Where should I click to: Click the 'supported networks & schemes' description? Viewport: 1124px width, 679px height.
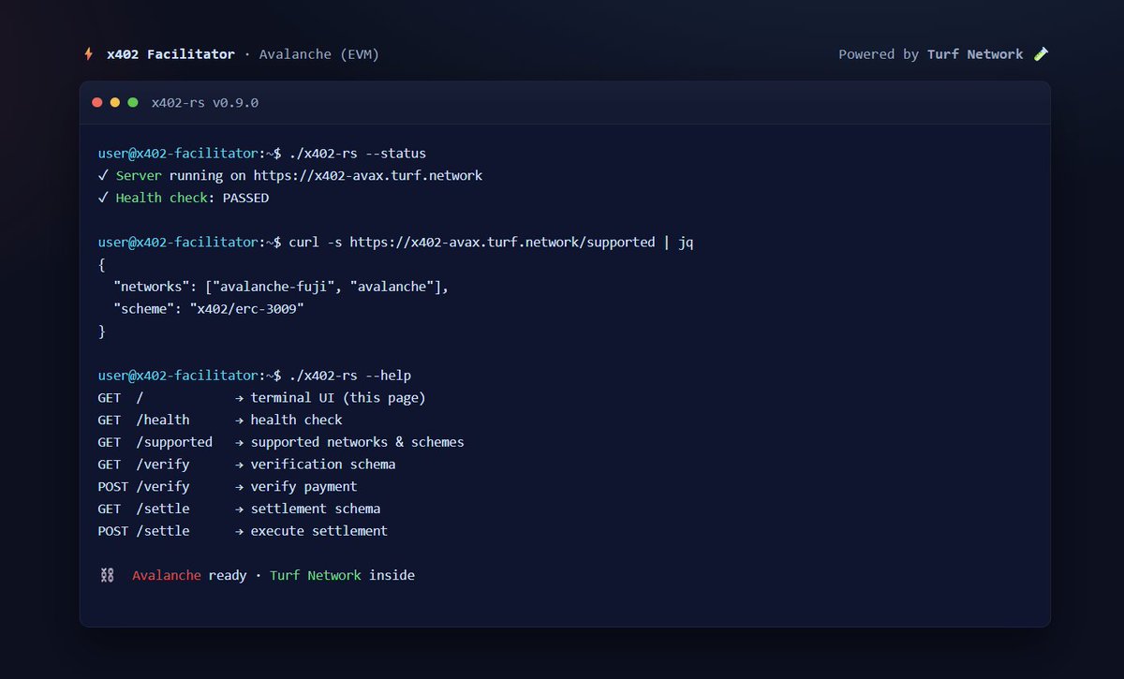(357, 442)
